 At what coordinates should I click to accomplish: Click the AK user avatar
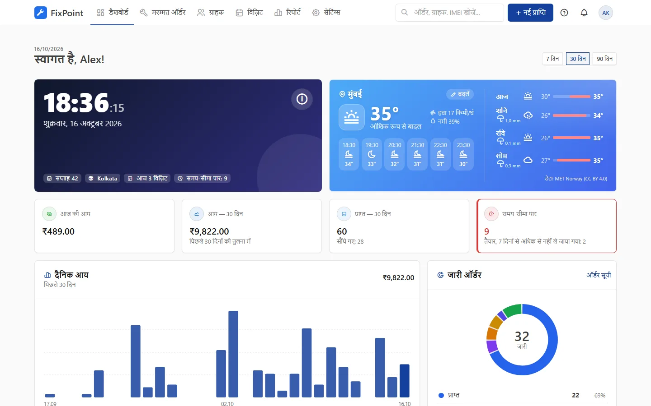606,13
